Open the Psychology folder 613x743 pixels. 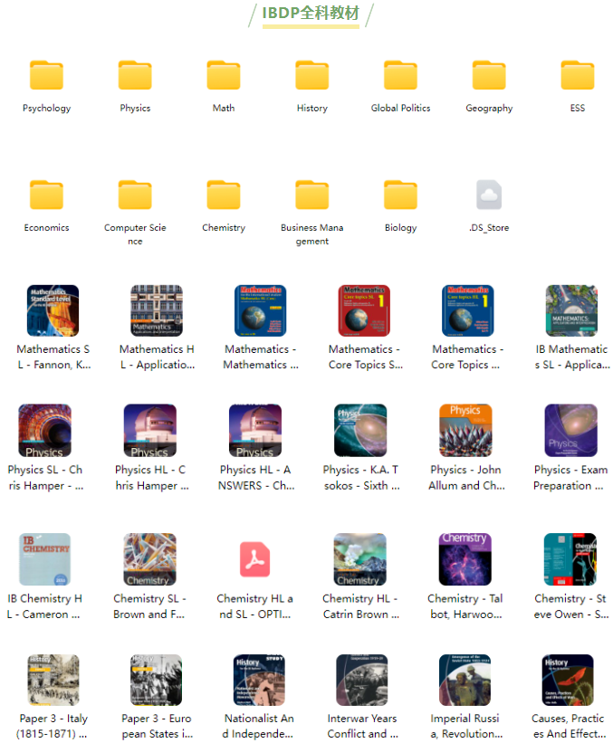click(x=46, y=76)
